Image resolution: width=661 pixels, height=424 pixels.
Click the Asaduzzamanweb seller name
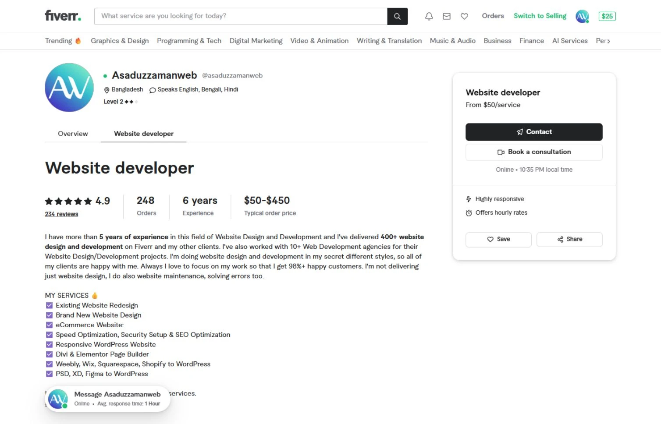tap(154, 75)
